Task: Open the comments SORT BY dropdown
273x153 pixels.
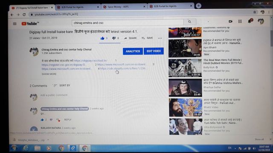Action: click(x=61, y=85)
